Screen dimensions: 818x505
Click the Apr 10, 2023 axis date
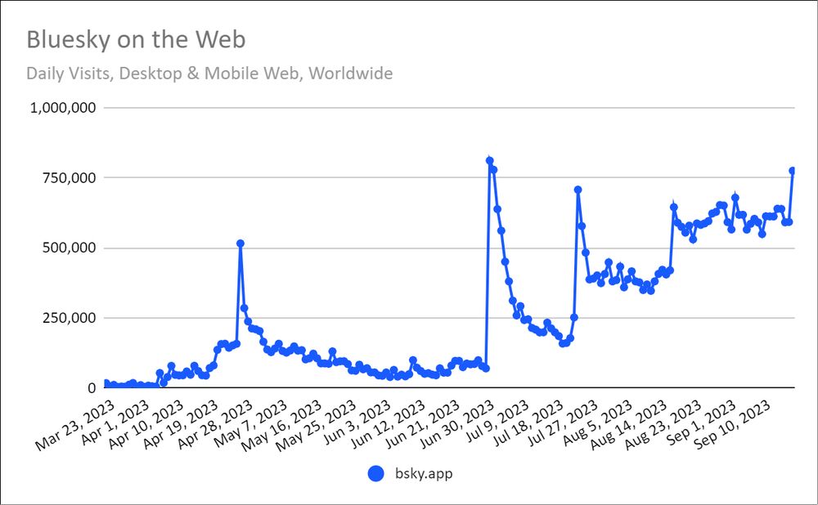click(x=145, y=425)
